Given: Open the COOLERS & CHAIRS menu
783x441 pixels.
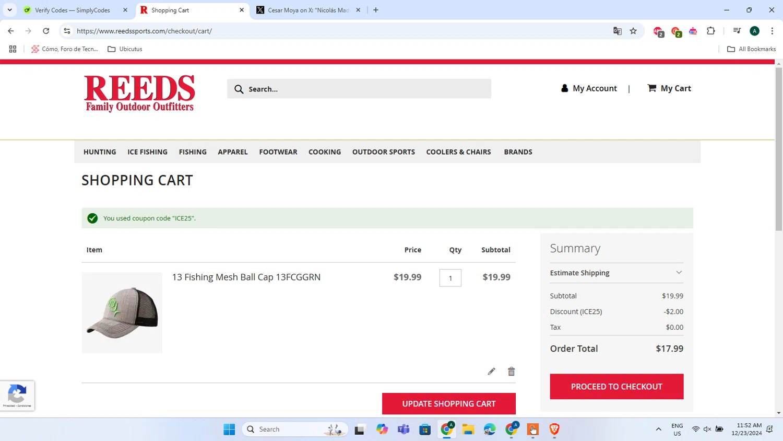Looking at the screenshot, I should click(458, 152).
